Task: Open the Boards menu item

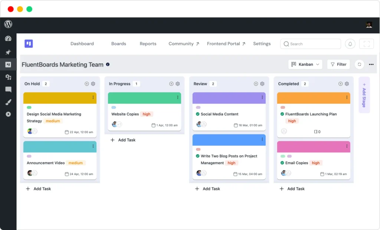Action: [x=119, y=44]
